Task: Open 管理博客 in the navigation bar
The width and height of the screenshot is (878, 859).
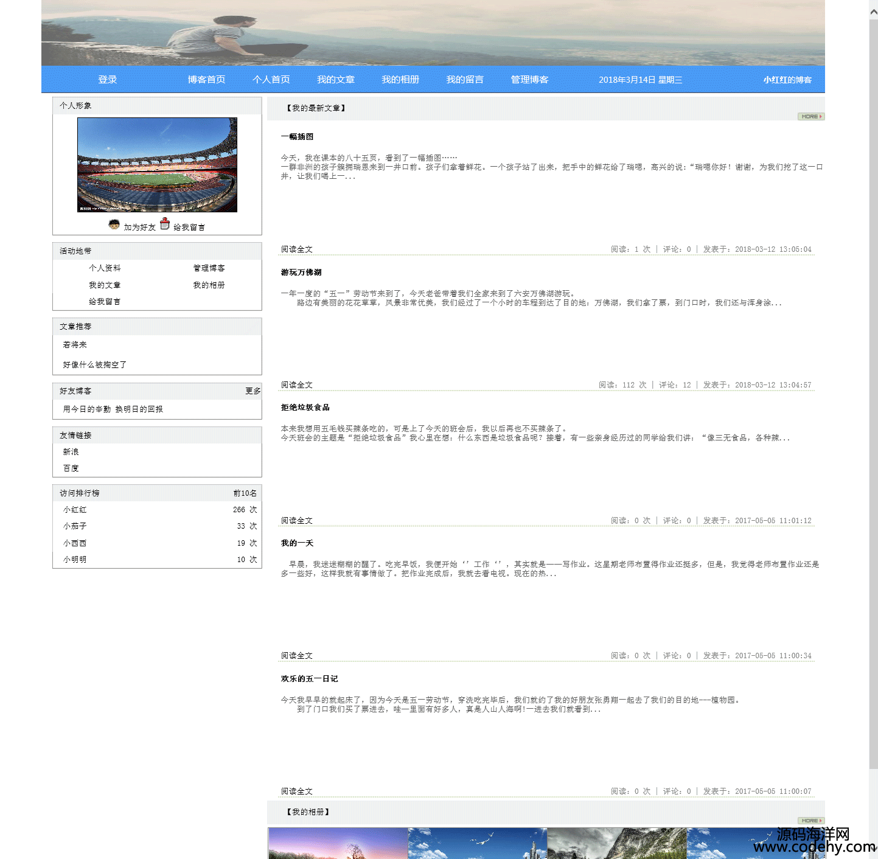Action: [529, 80]
